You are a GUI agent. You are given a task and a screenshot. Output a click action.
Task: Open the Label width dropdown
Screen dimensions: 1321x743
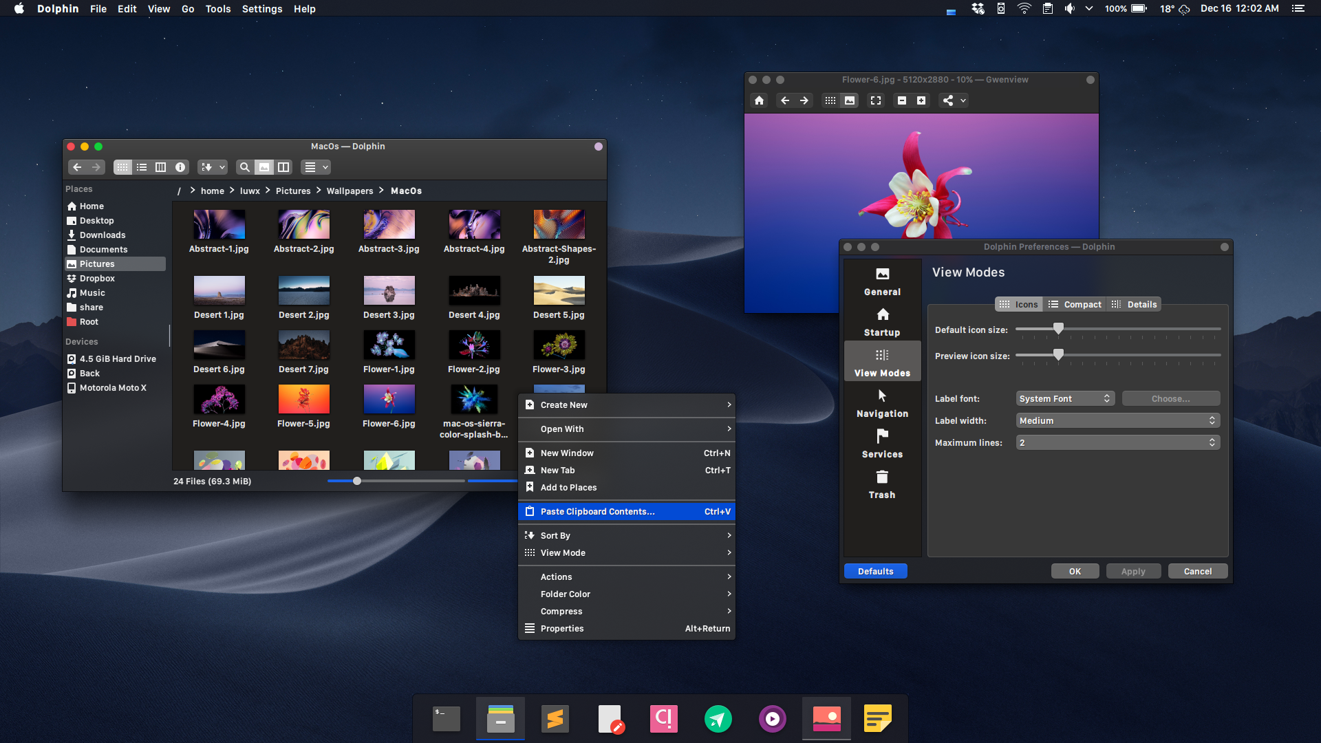(1117, 420)
